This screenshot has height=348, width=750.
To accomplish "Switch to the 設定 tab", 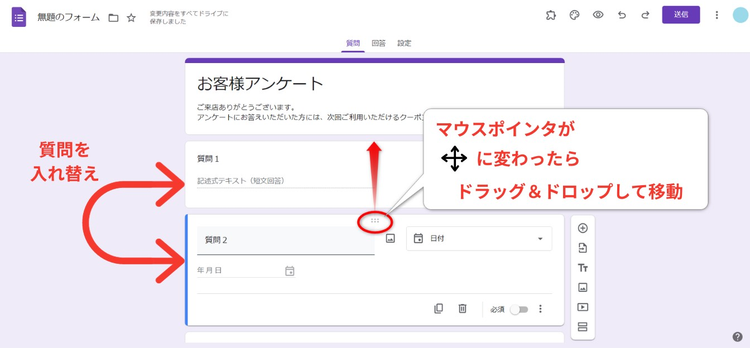I will tap(404, 43).
